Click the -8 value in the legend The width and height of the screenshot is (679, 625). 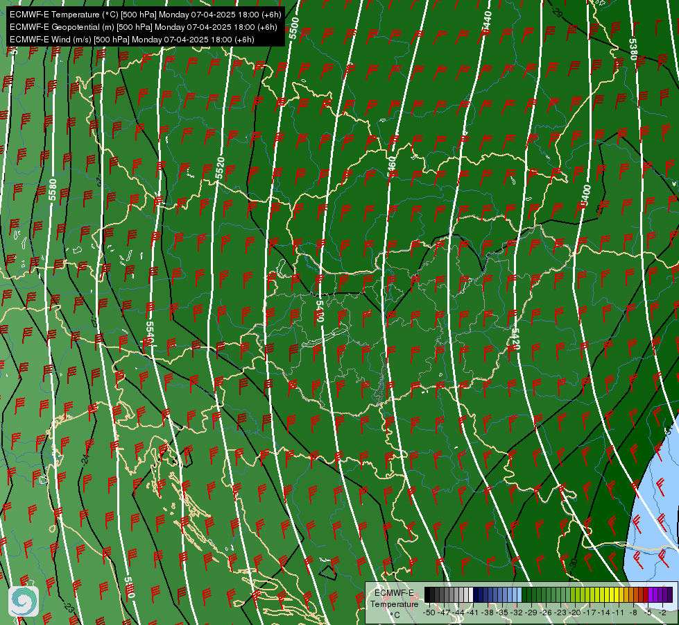(x=633, y=612)
